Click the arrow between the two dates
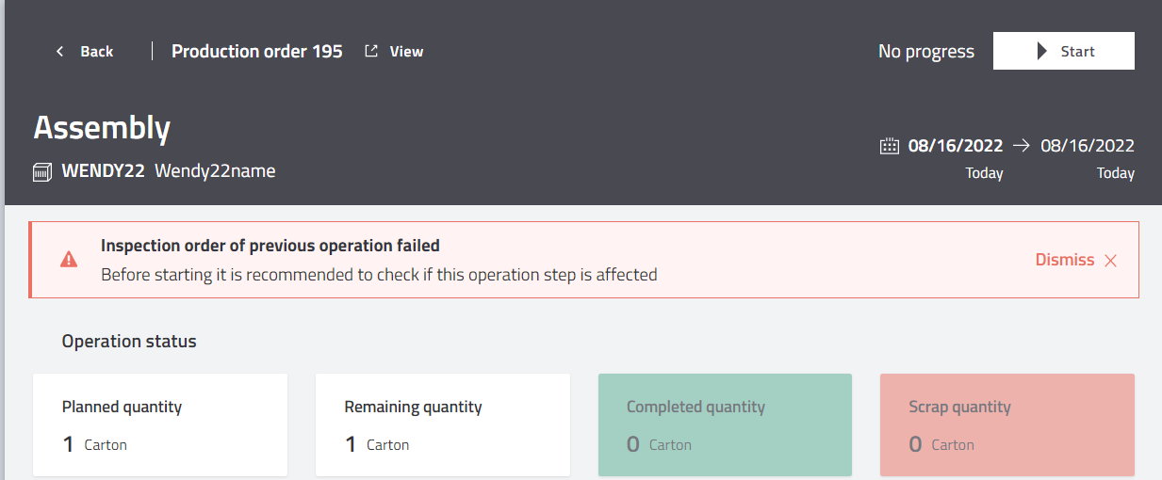 coord(1022,146)
